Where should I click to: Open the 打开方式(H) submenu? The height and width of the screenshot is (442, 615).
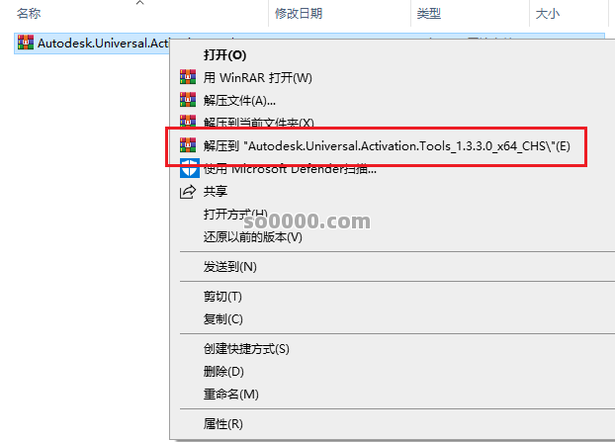pos(234,215)
